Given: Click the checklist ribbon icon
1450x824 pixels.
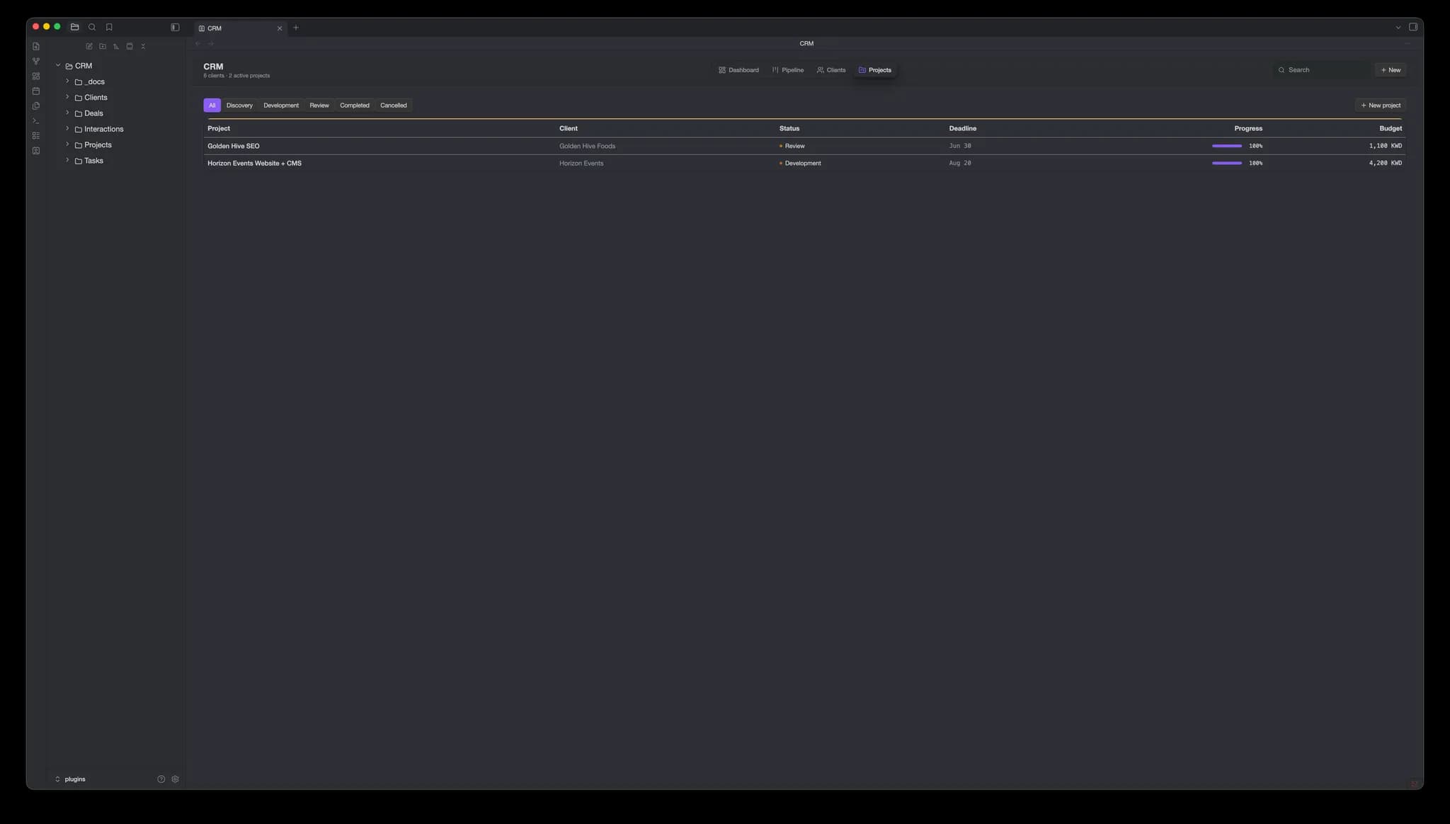Looking at the screenshot, I should (36, 136).
